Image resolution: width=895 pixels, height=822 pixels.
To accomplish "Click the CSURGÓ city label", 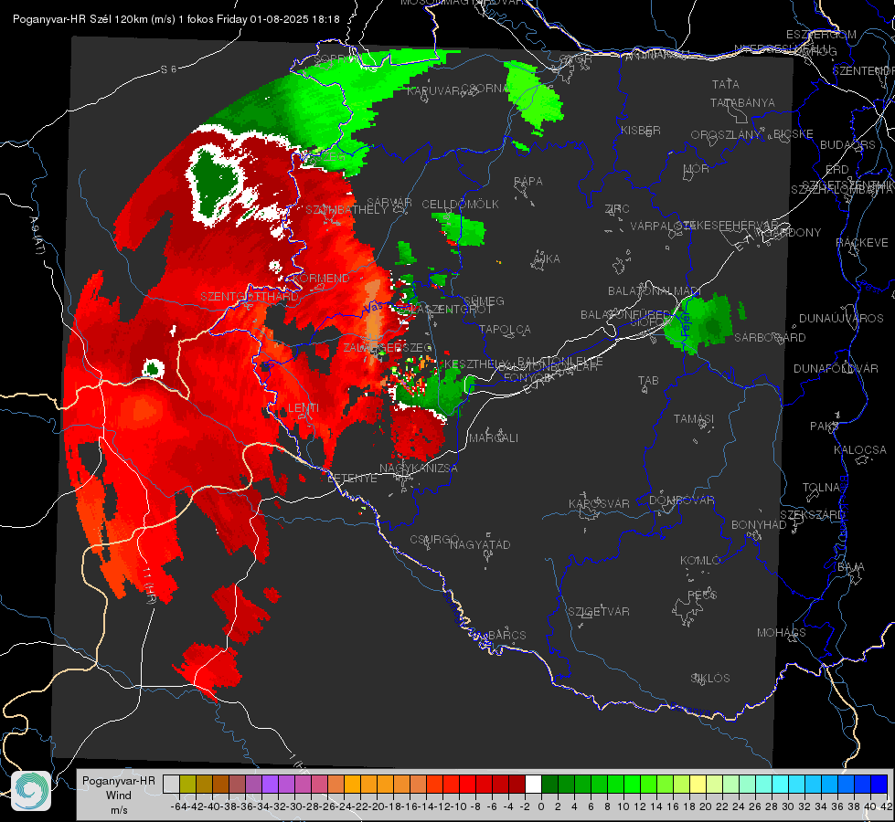I will tap(434, 540).
